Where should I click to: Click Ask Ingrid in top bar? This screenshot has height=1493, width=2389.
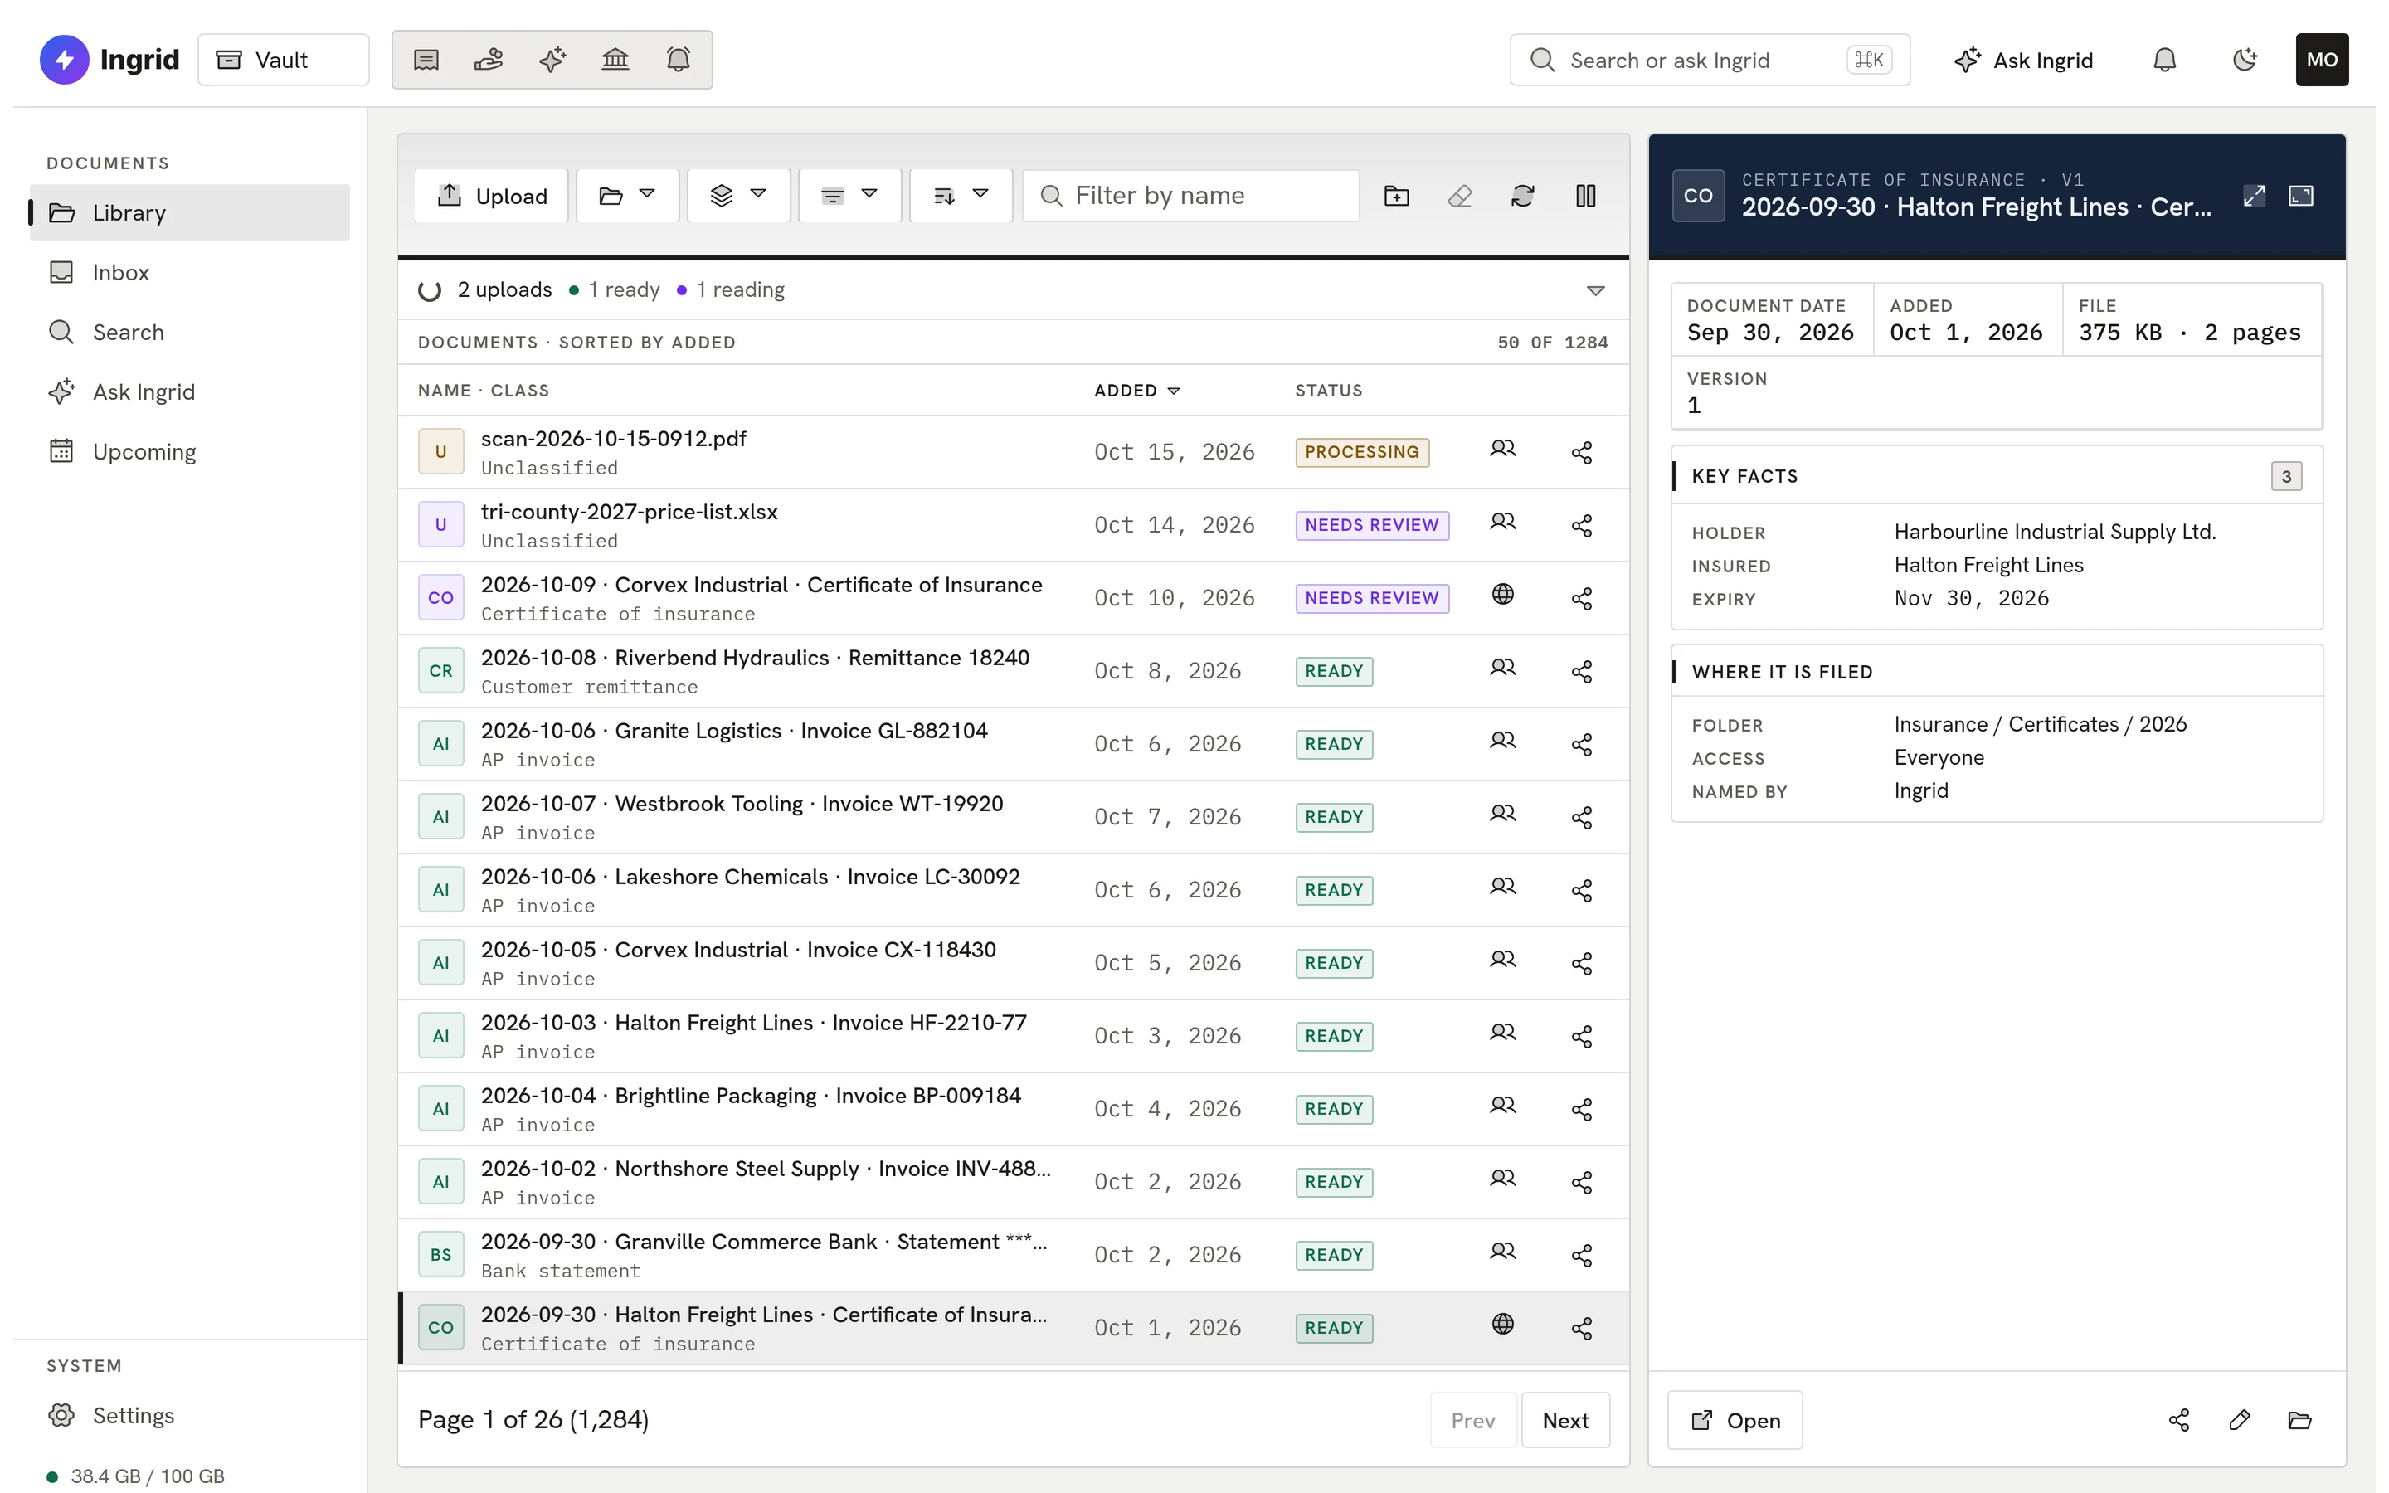tap(2022, 61)
